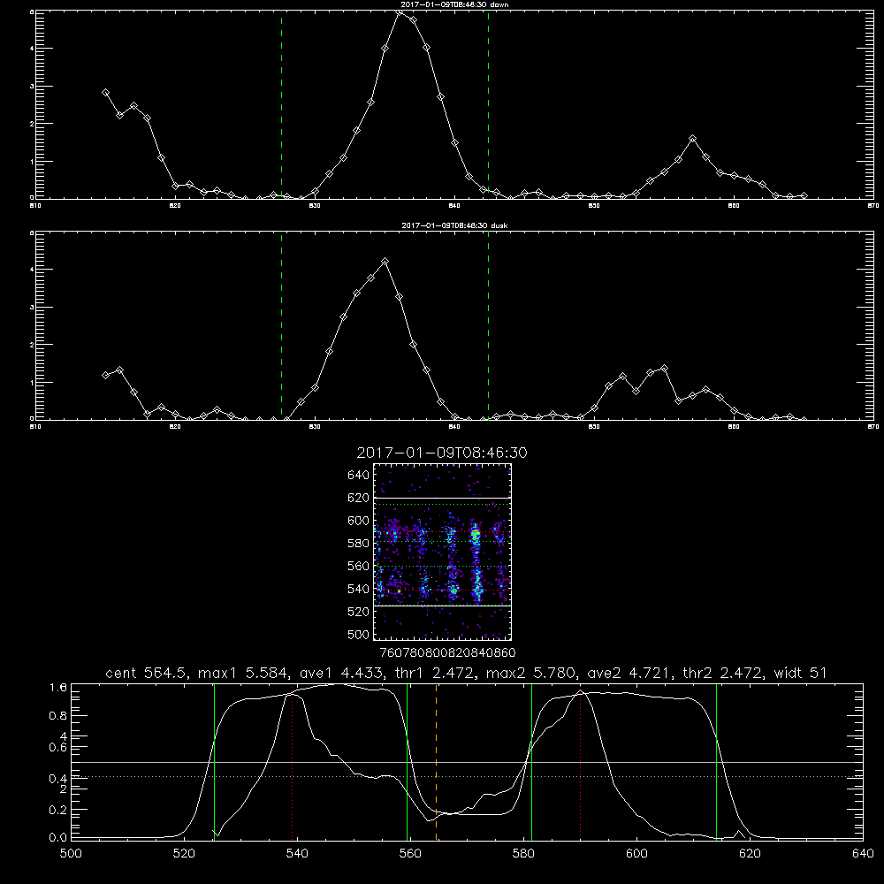This screenshot has height=884, width=884.
Task: Click 520 on the bottom plot x-axis
Action: [x=184, y=853]
